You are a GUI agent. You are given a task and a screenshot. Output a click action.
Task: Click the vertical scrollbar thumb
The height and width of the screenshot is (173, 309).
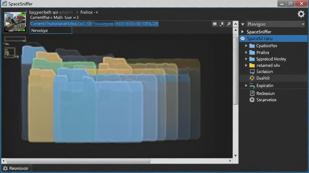pyautogui.click(x=235, y=71)
